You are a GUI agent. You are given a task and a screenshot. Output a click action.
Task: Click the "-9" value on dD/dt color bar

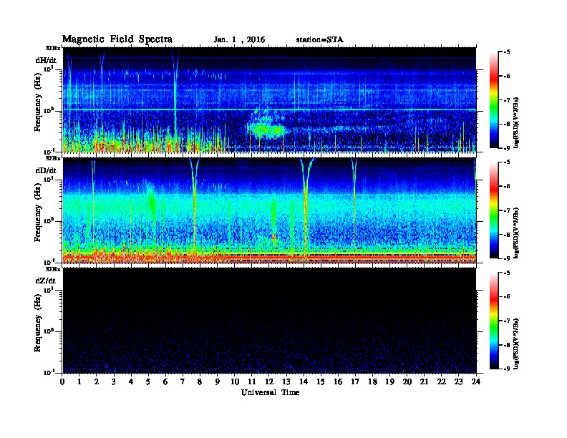click(x=507, y=258)
